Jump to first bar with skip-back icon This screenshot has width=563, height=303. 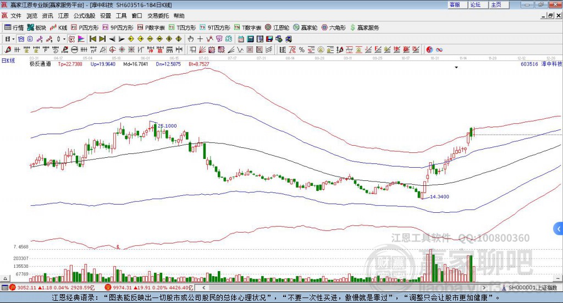[x=92, y=39]
